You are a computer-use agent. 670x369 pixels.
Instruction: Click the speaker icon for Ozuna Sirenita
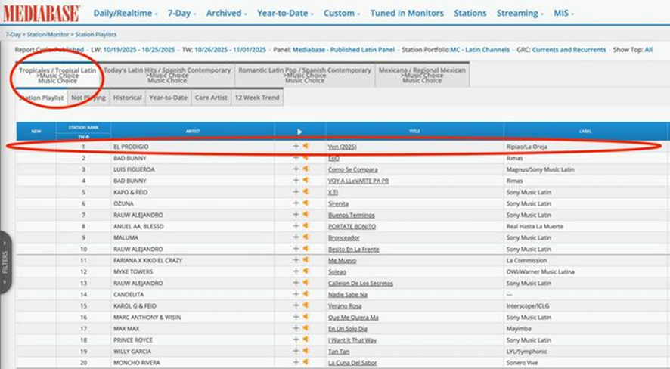point(306,203)
